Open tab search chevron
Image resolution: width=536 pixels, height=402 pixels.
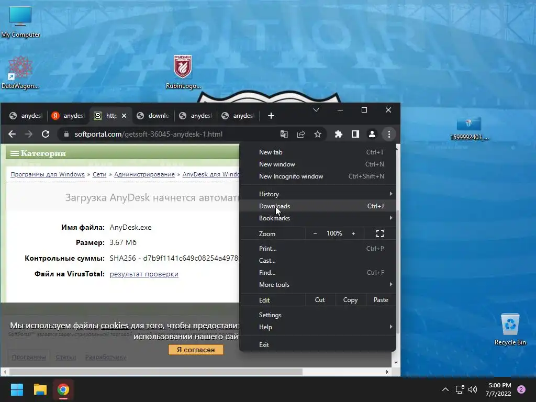click(316, 110)
